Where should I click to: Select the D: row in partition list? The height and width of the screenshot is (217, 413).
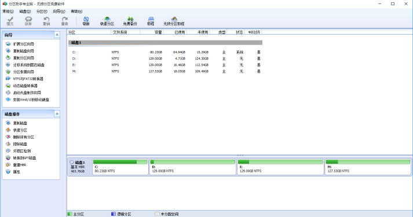165,58
